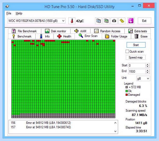Click the HD Tune app icon in title bar
Viewport: 159px width, 141px height.
pyautogui.click(x=7, y=6)
